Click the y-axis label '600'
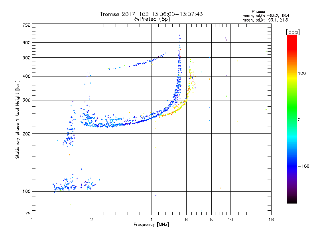 point(26,43)
